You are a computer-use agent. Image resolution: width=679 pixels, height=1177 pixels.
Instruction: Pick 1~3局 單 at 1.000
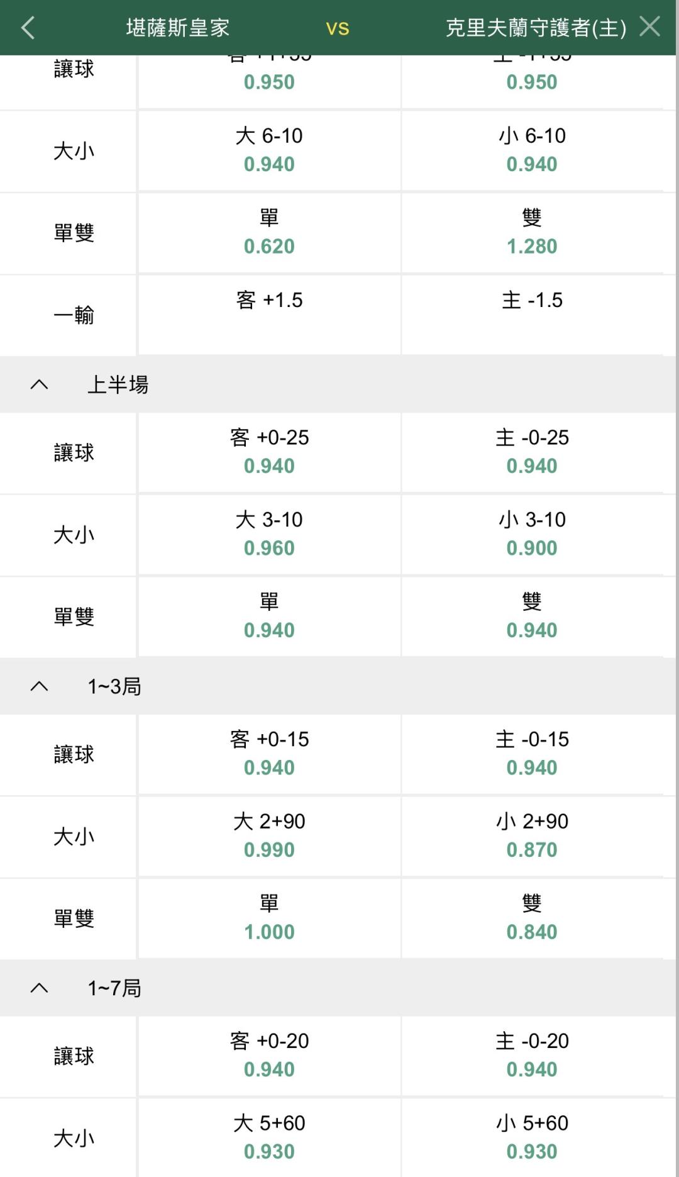[269, 918]
